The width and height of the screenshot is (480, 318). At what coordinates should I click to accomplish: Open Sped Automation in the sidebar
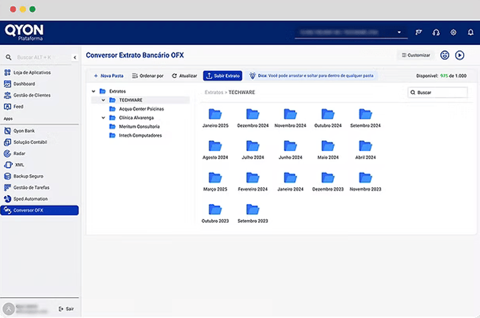(x=30, y=199)
